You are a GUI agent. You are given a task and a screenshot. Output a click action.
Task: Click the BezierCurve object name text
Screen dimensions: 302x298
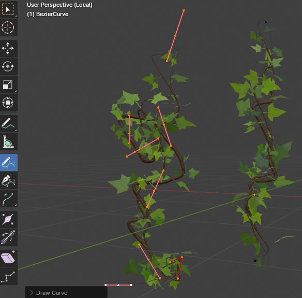[x=52, y=14]
